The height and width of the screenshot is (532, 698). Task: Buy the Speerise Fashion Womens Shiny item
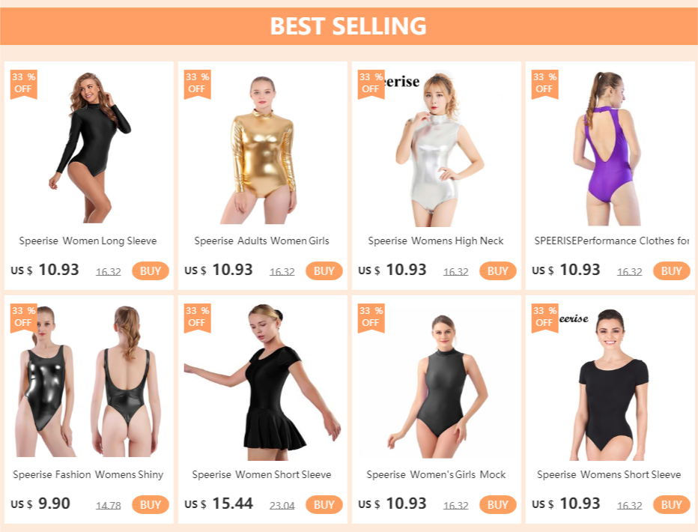[x=151, y=504]
